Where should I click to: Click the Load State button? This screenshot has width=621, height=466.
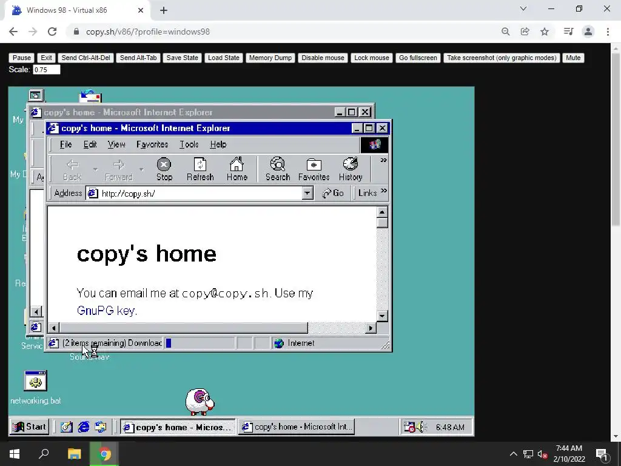click(x=224, y=58)
